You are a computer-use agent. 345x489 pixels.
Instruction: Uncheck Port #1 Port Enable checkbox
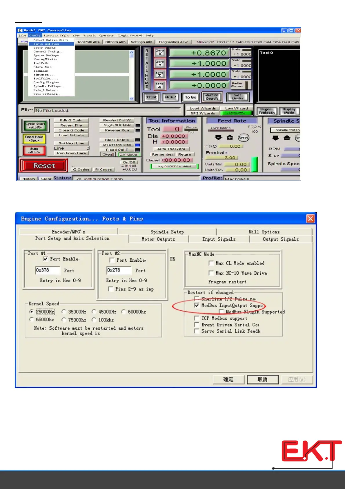[x=45, y=259]
